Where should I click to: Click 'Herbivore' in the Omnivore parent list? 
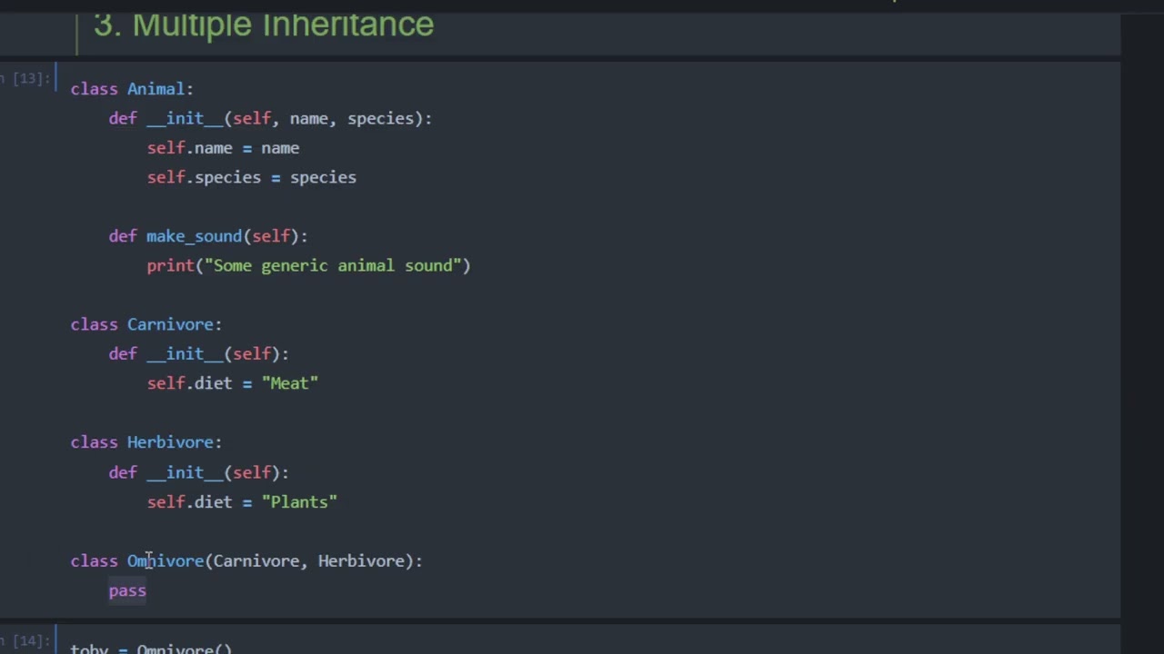[x=361, y=560]
